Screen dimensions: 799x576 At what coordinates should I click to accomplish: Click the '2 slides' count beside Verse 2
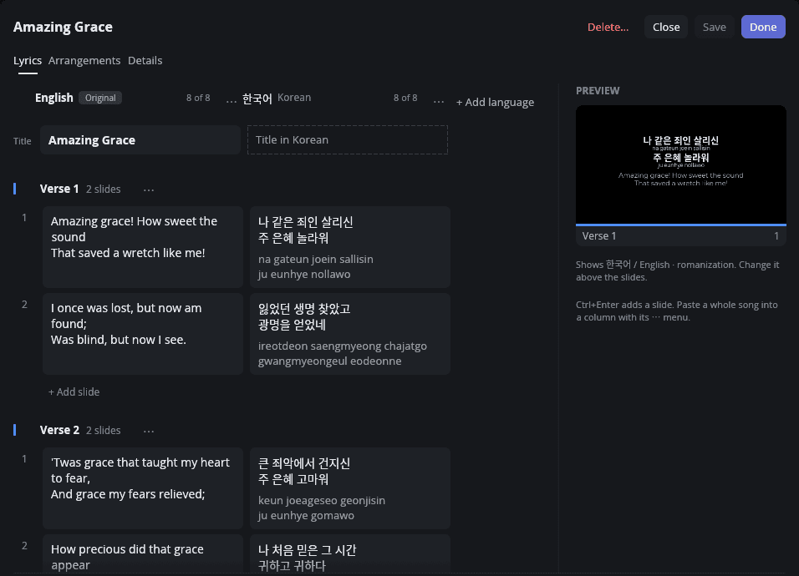click(104, 431)
